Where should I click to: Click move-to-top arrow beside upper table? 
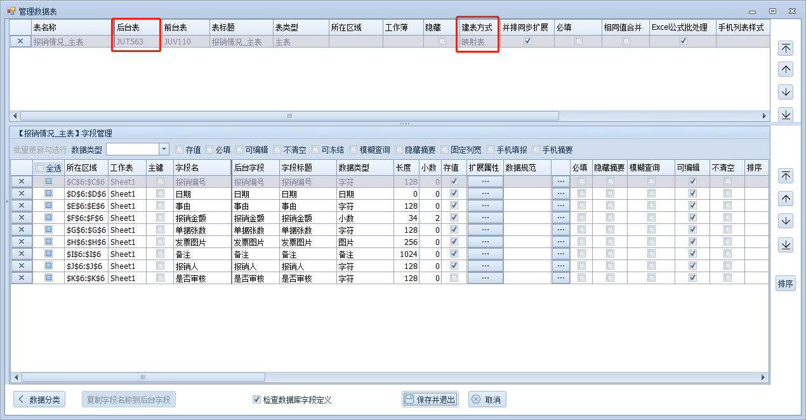pos(786,48)
